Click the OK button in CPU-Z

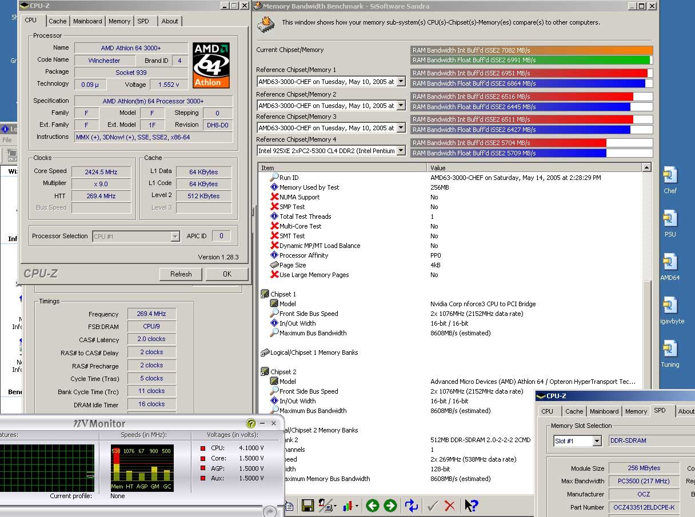click(227, 274)
